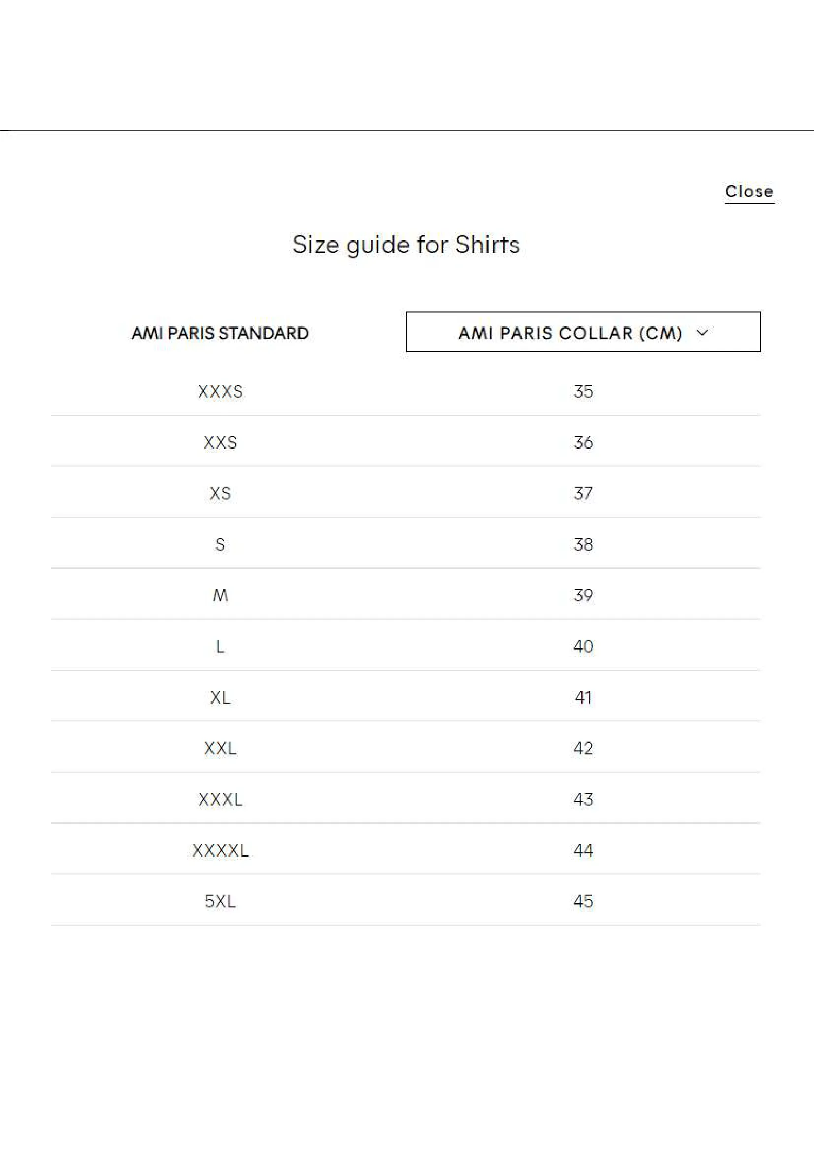Viewport: 814px width, 1151px height.
Task: Select the L size label
Action: coord(220,647)
